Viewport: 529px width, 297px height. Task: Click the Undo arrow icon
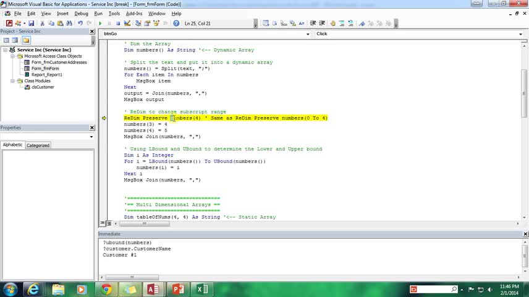(x=80, y=24)
